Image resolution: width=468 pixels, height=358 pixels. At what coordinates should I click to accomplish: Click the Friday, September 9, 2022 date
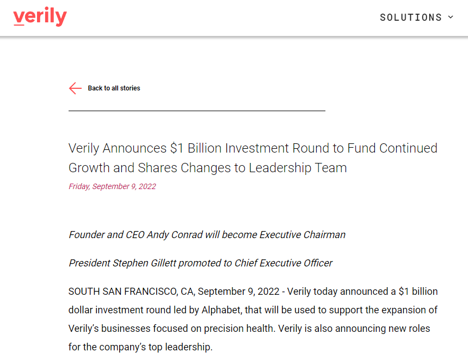[112, 186]
